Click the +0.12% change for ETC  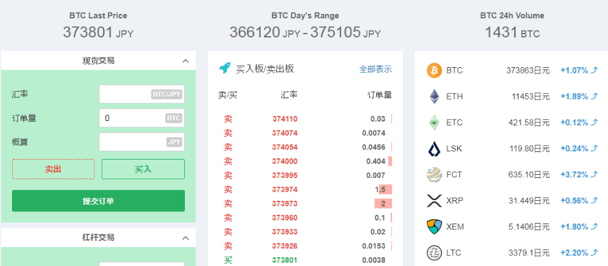point(574,122)
